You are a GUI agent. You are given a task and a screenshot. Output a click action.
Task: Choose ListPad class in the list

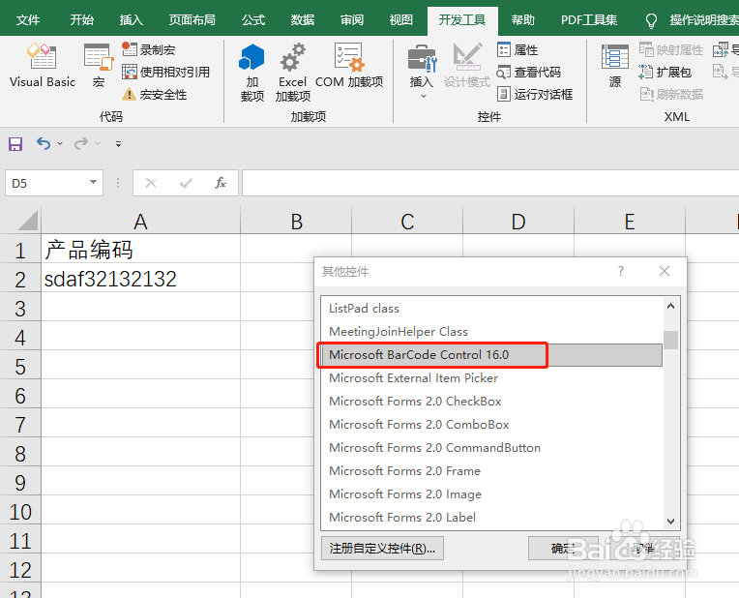(x=491, y=308)
